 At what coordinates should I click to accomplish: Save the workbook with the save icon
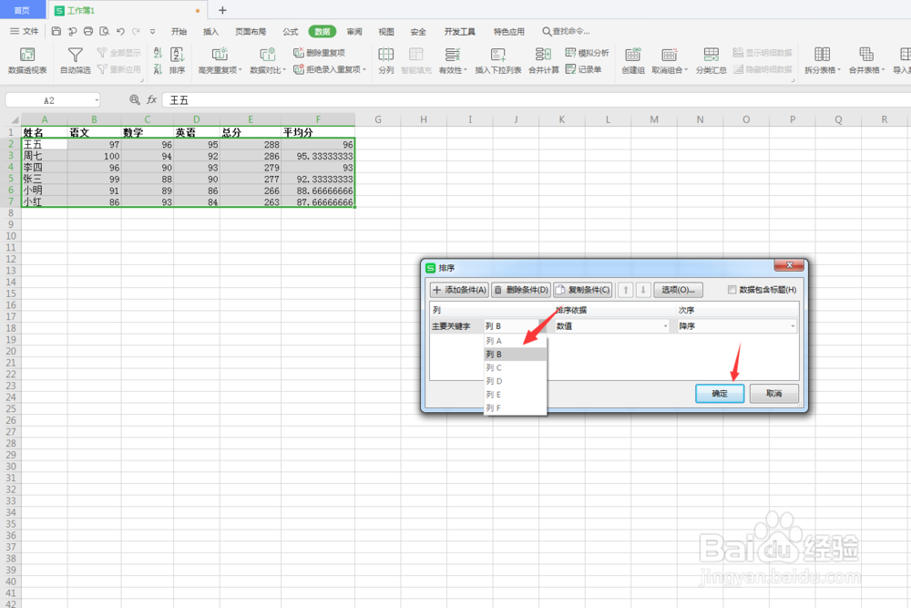click(56, 31)
